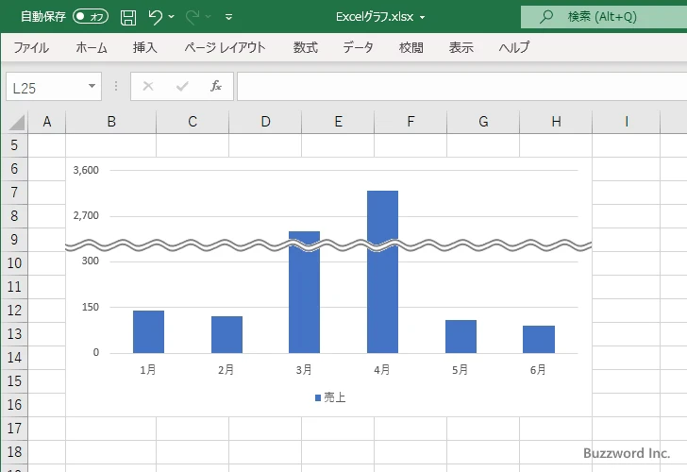
Task: Select column A header
Action: (47, 122)
